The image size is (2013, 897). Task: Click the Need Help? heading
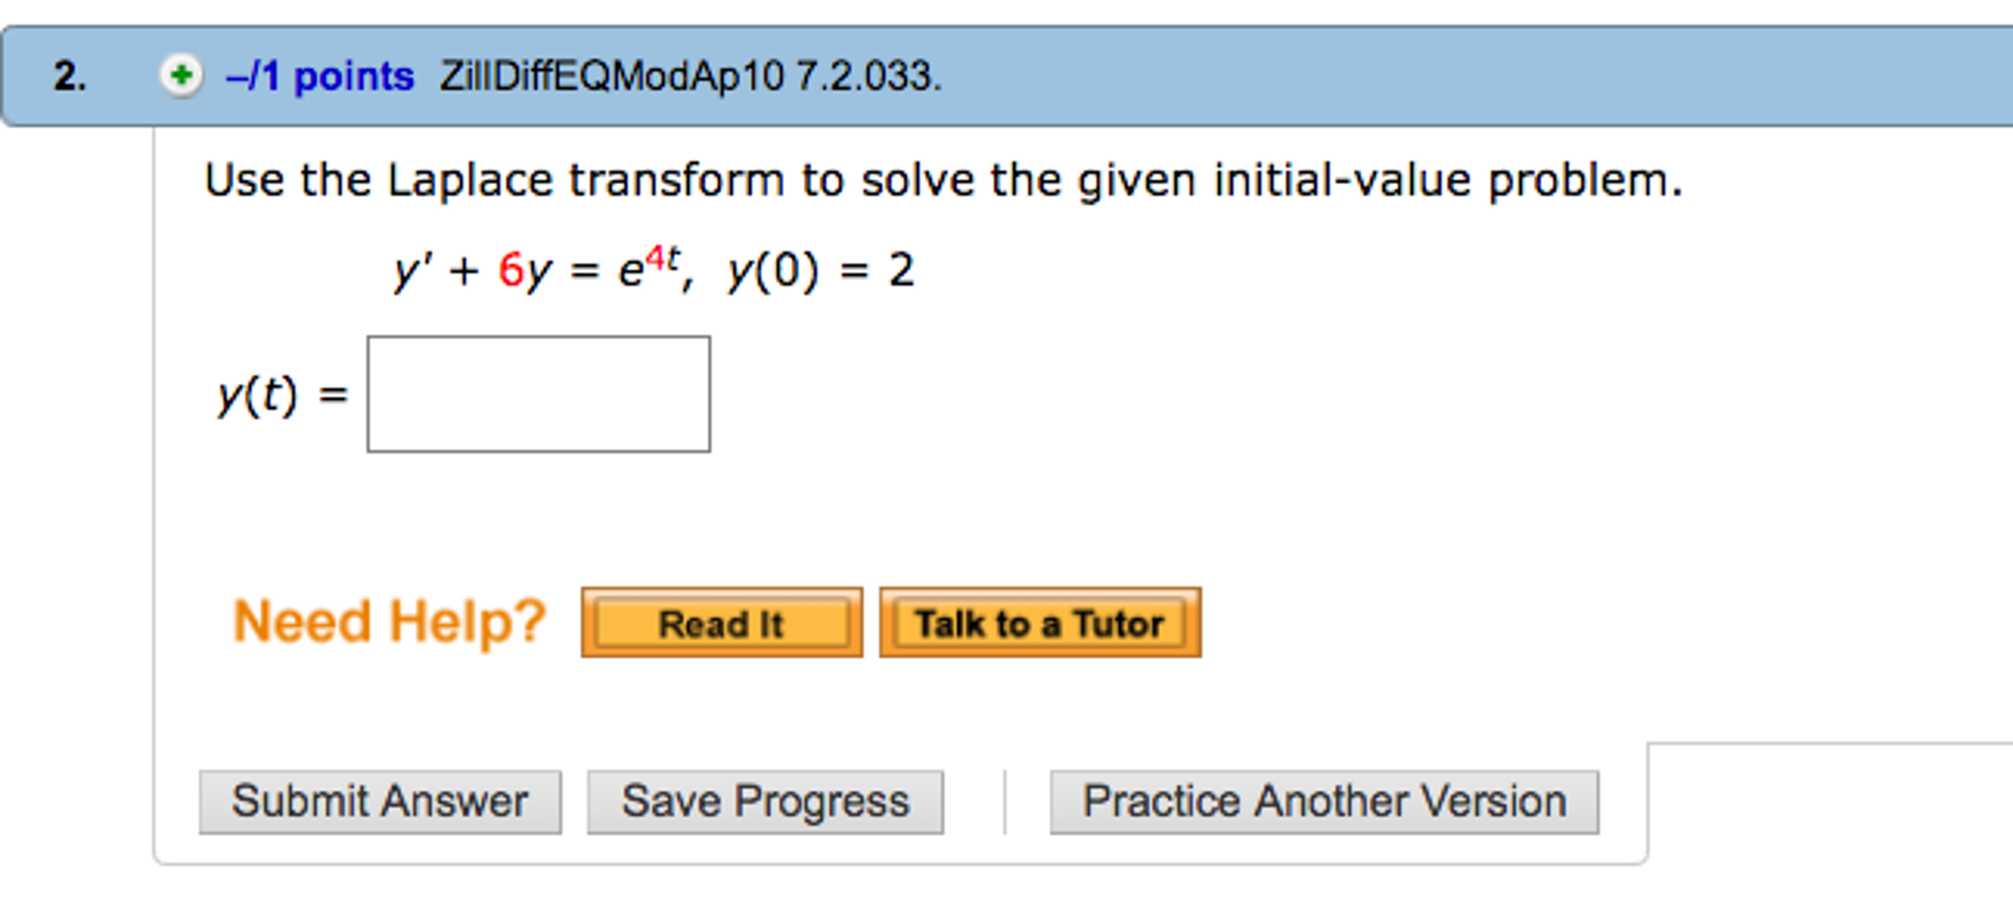pyautogui.click(x=388, y=619)
